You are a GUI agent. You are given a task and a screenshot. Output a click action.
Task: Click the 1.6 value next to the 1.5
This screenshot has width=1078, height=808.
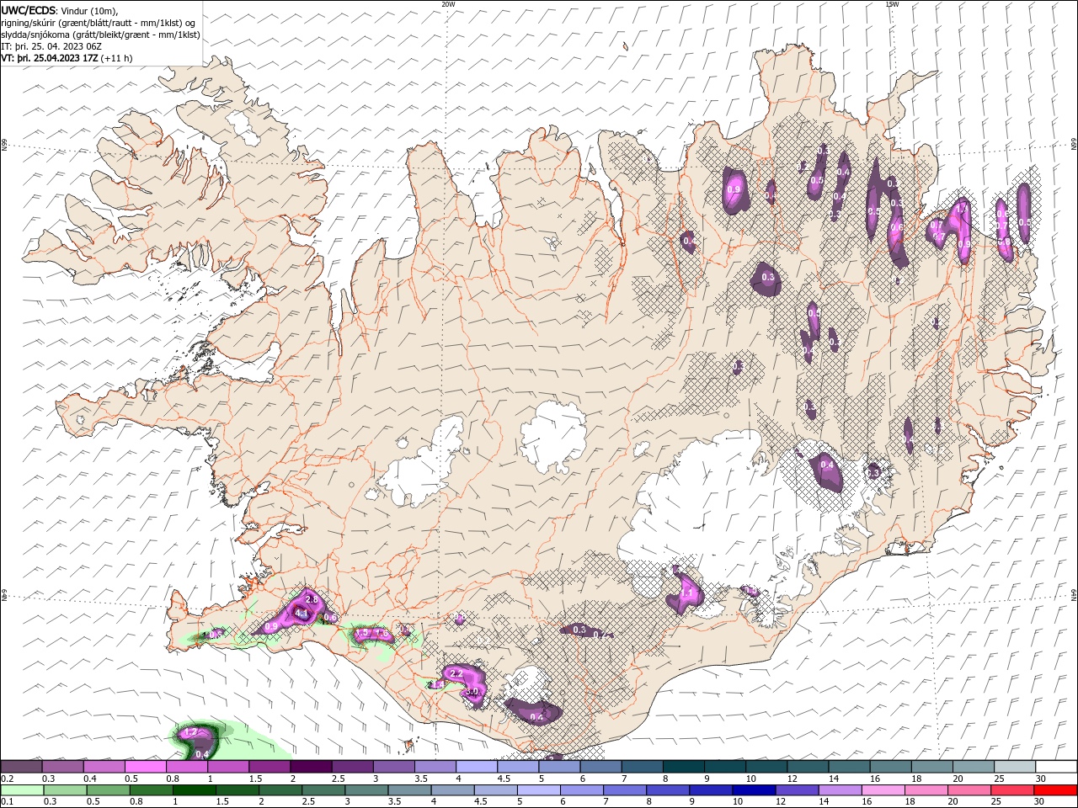[381, 633]
